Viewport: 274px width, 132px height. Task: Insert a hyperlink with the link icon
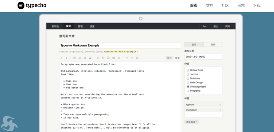[x=75, y=58]
